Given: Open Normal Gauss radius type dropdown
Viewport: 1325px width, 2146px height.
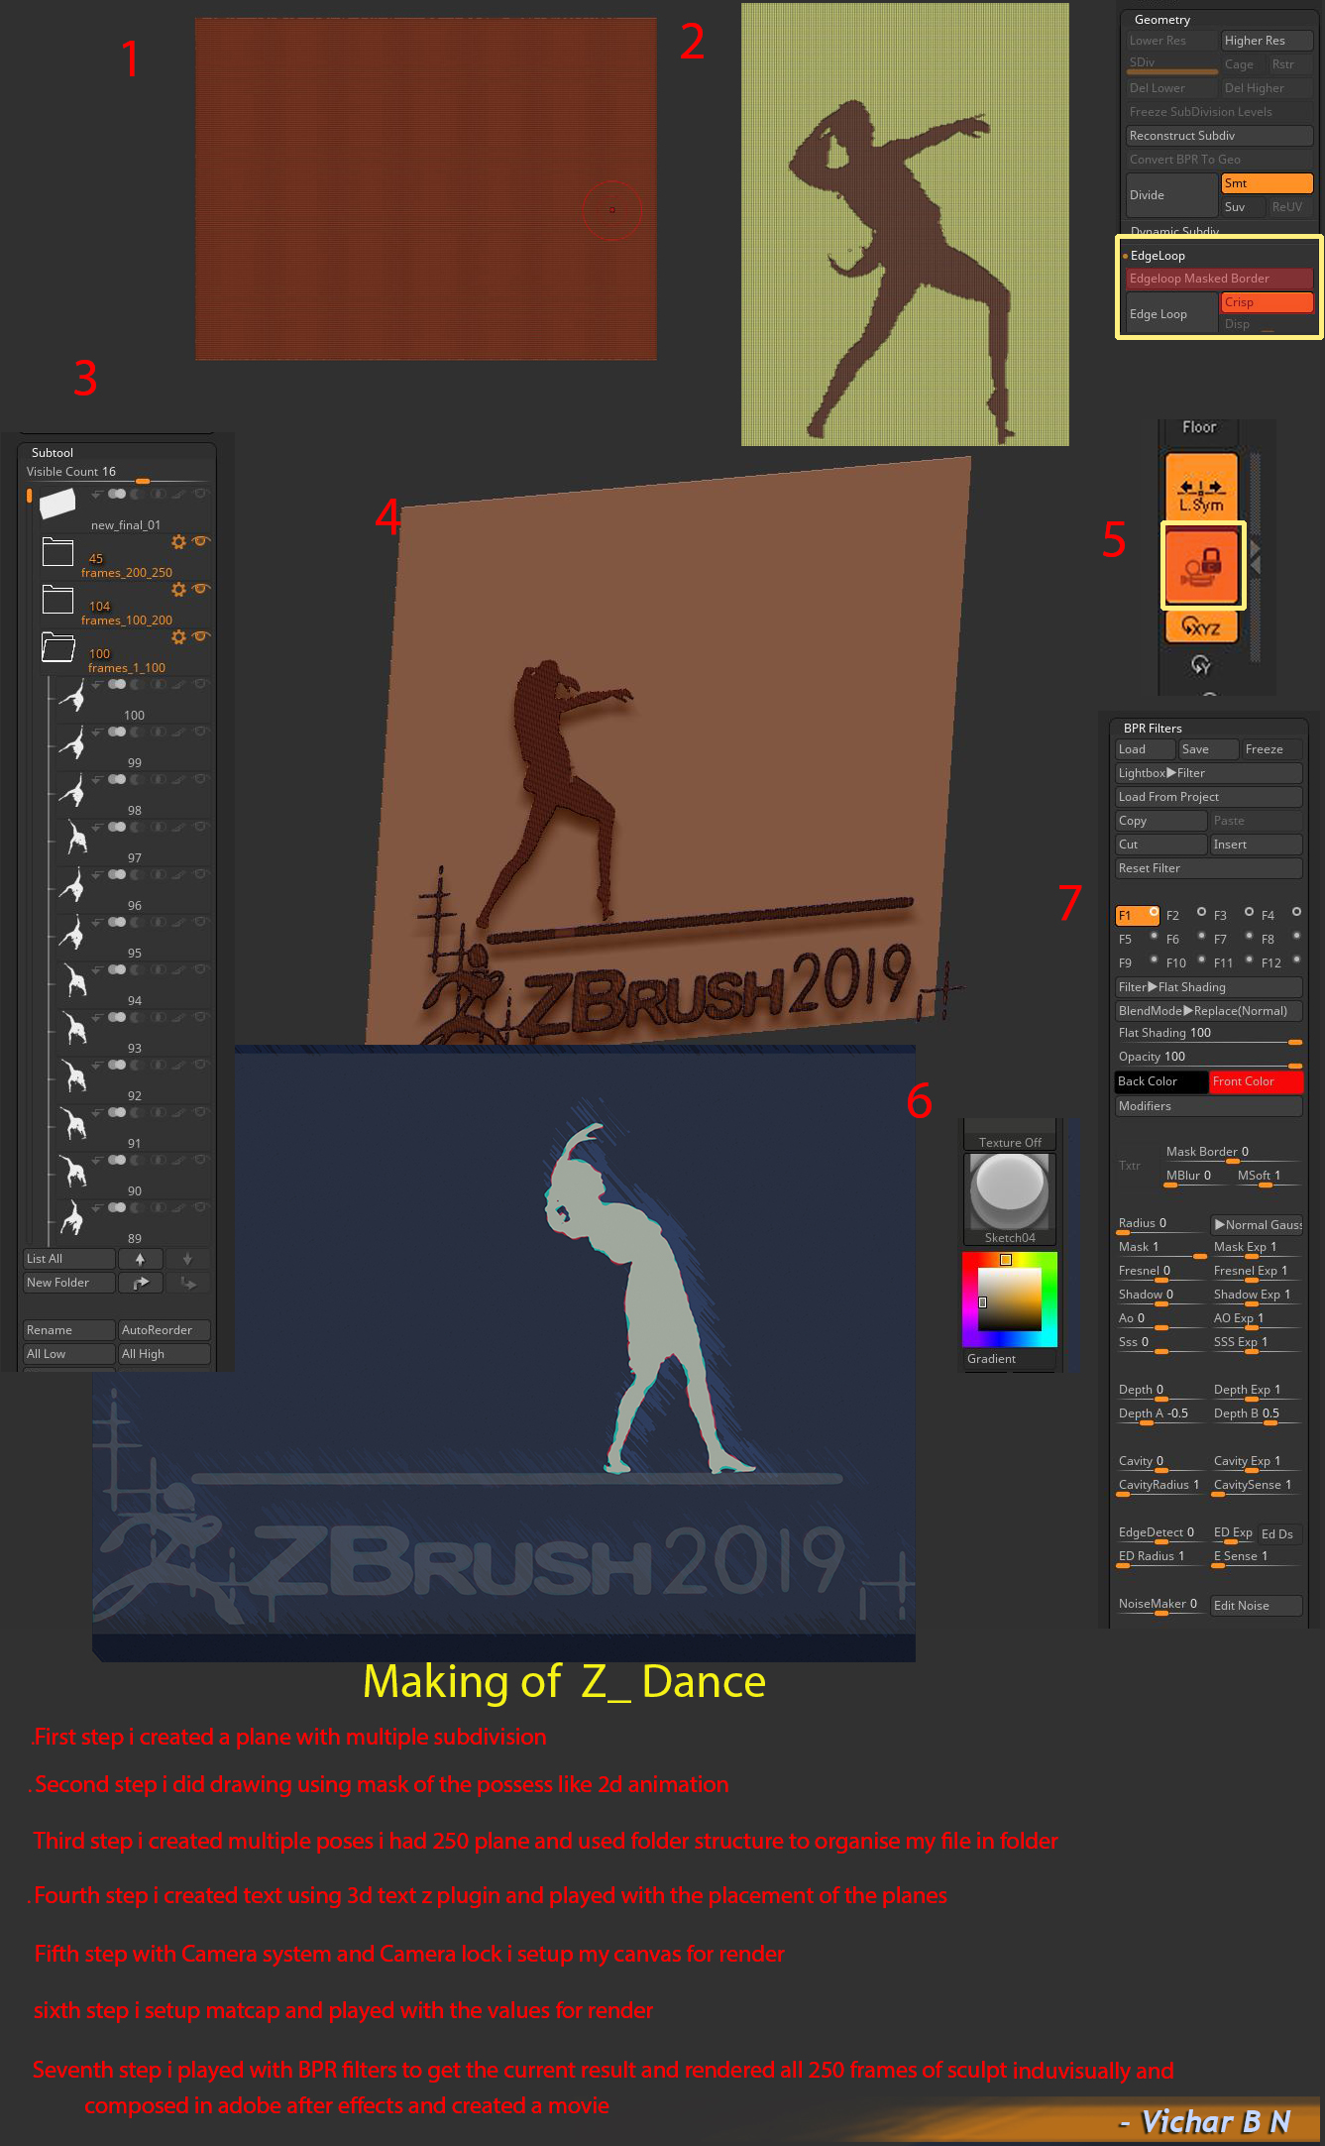Looking at the screenshot, I should coord(1257,1225).
